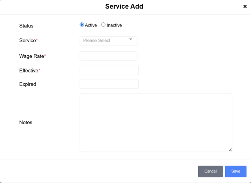Screen dimensions: 251x183
Task: Select the Active status radio button
Action: [x=82, y=25]
